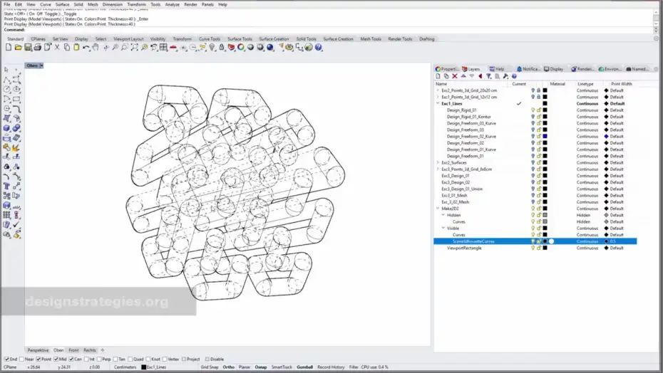Open a file using the folder icon
Image resolution: width=663 pixels, height=373 pixels.
(19, 47)
